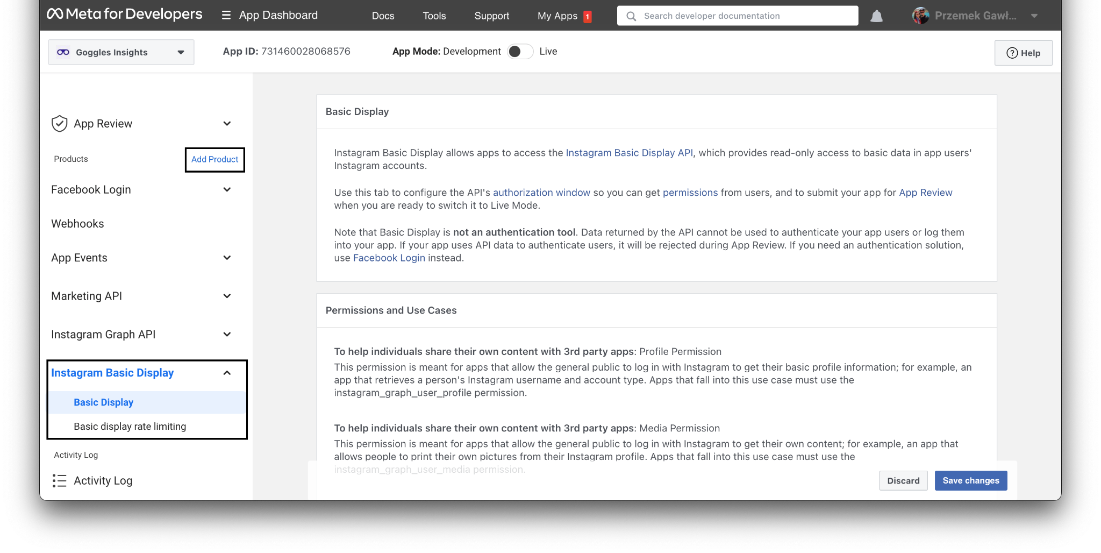The height and width of the screenshot is (553, 1101).
Task: Open the App Dashboard hamburger menu icon
Action: click(x=226, y=15)
